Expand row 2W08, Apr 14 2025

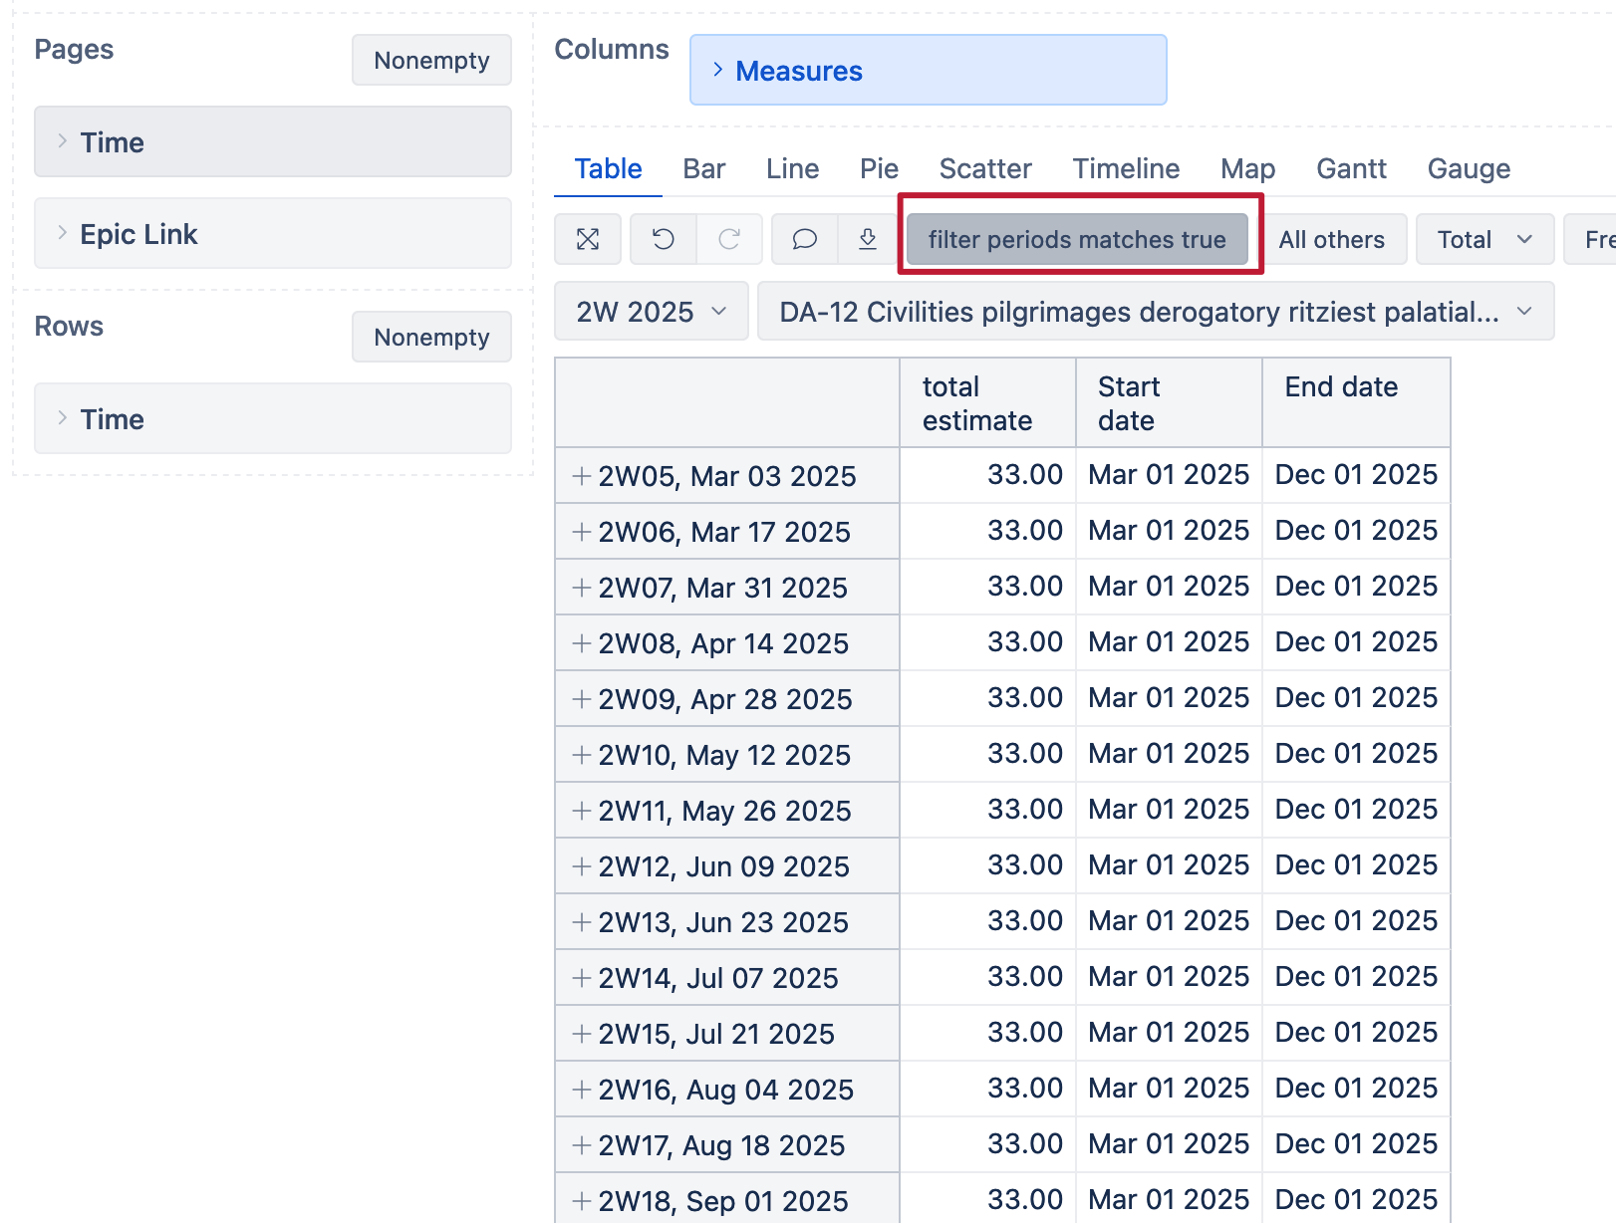point(582,643)
